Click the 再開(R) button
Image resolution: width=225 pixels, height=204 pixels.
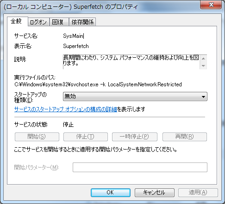[185, 137]
